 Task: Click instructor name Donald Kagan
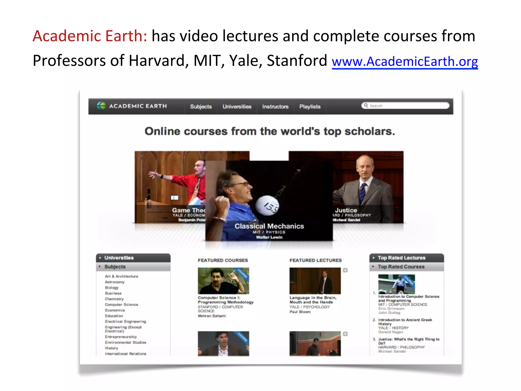[390, 332]
